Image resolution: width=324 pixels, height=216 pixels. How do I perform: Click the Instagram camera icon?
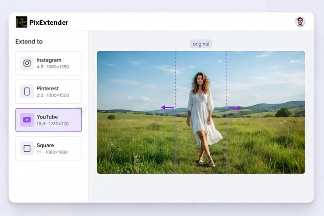pyautogui.click(x=27, y=63)
